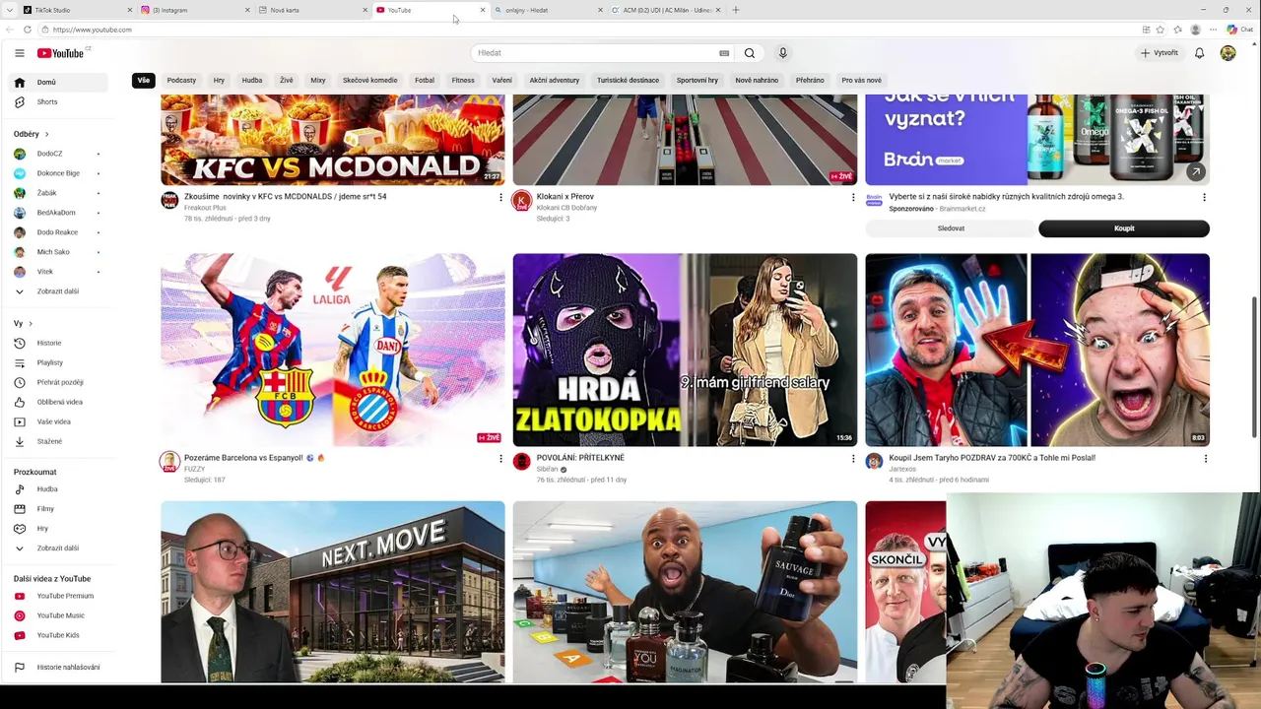Select the Podcasty filter chip
The width and height of the screenshot is (1261, 709).
(x=181, y=81)
